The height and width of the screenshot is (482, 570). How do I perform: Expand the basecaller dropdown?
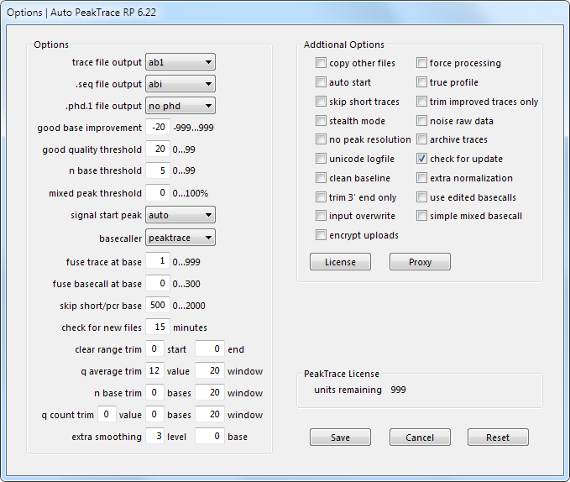click(x=180, y=238)
